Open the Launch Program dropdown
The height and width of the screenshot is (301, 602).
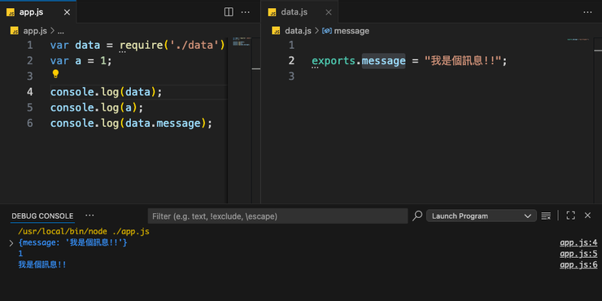(481, 216)
